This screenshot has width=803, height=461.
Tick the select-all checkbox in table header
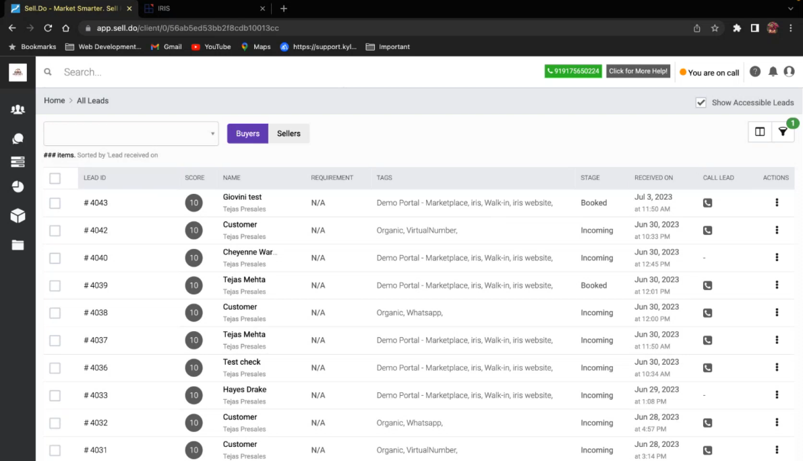55,178
